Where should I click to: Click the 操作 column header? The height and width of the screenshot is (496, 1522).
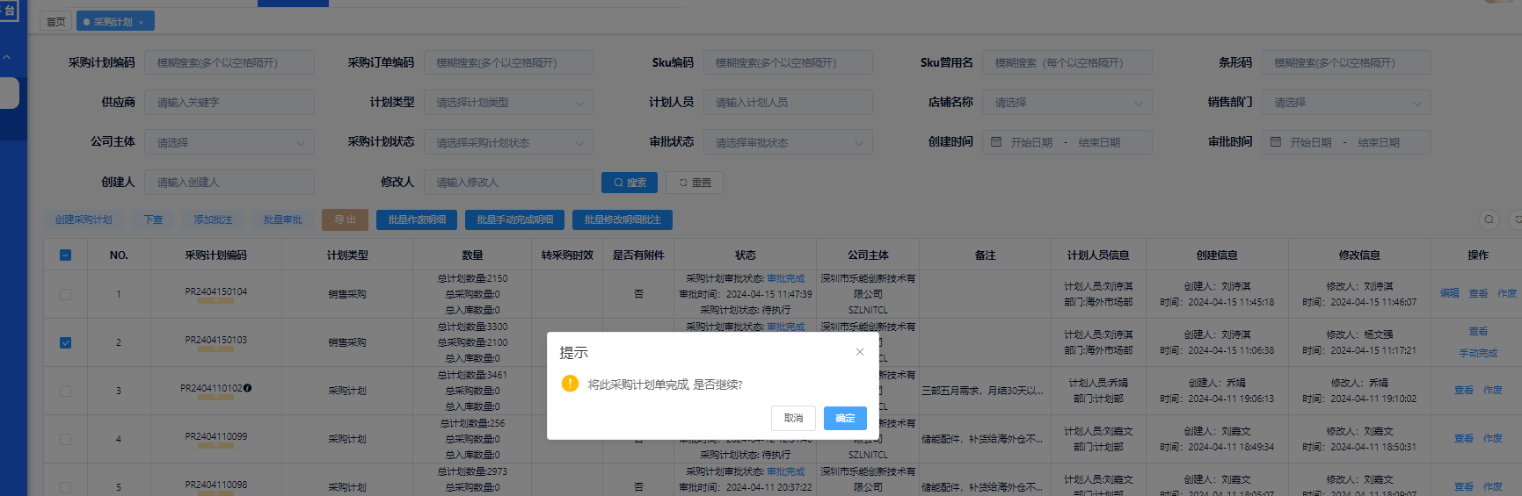pos(1478,255)
